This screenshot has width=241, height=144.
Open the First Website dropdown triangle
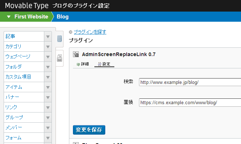coord(9,17)
